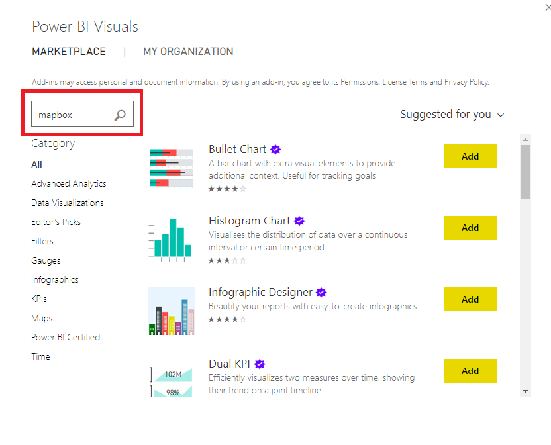Click the certified badge beside Histogram Chart
This screenshot has height=445, width=551.
pos(299,221)
